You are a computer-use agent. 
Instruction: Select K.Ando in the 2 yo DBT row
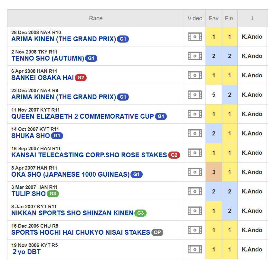tap(252, 249)
